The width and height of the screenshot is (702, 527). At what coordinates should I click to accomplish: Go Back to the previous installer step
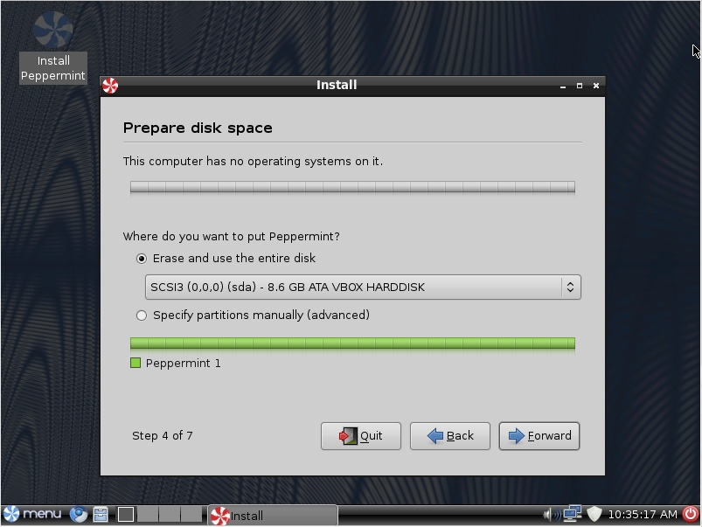point(450,435)
